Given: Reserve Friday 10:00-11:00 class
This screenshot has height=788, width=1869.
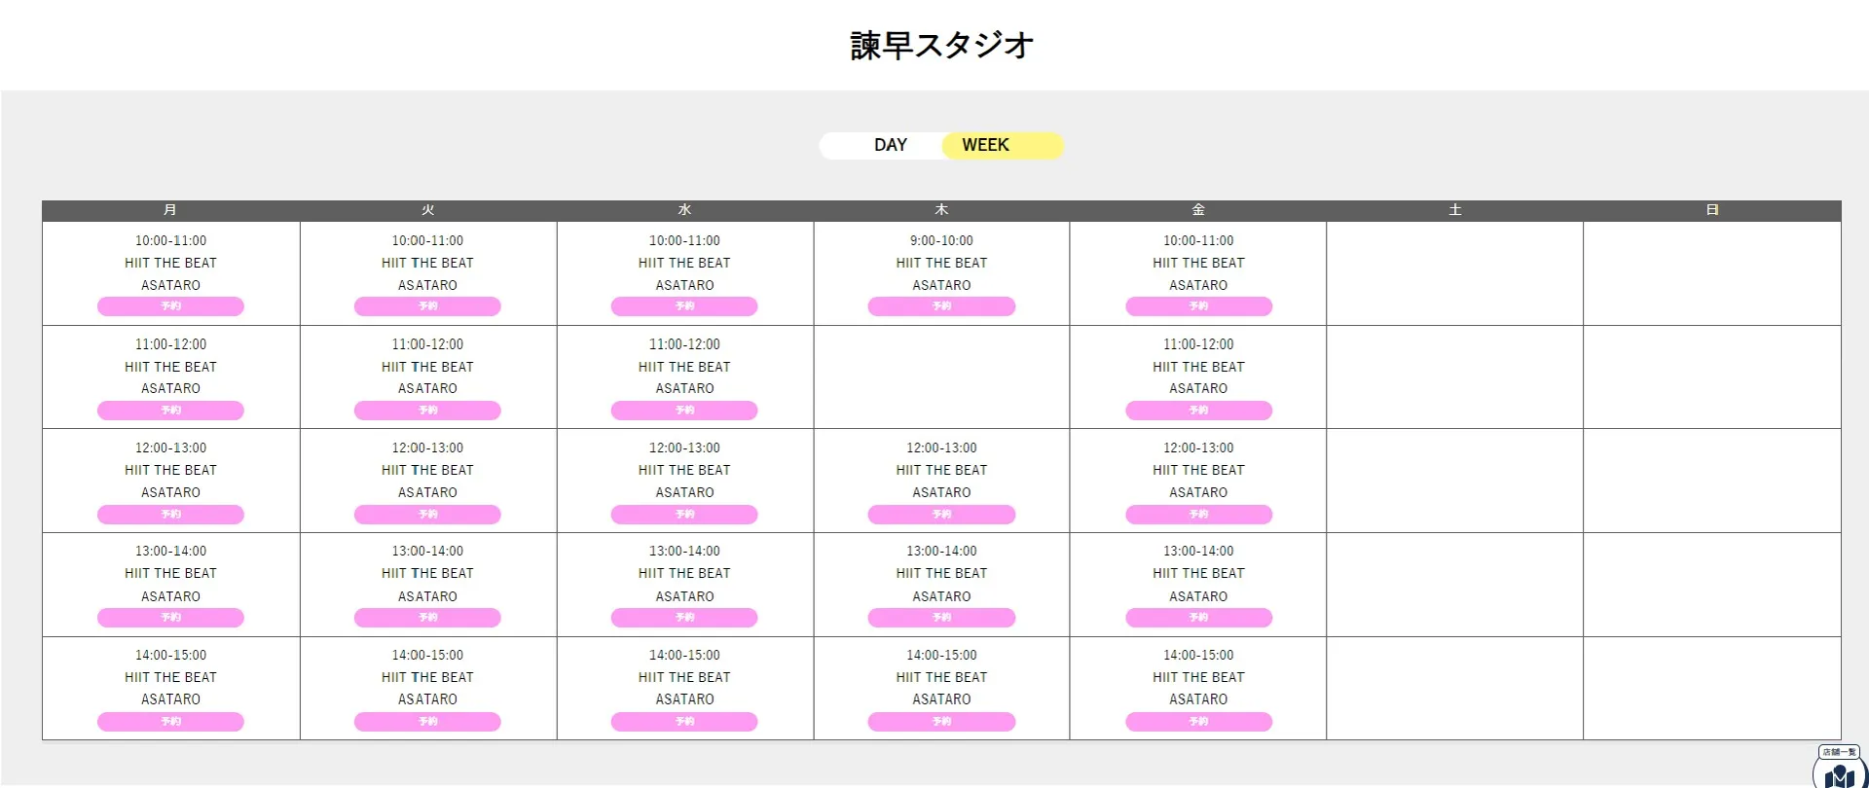Looking at the screenshot, I should [x=1198, y=305].
